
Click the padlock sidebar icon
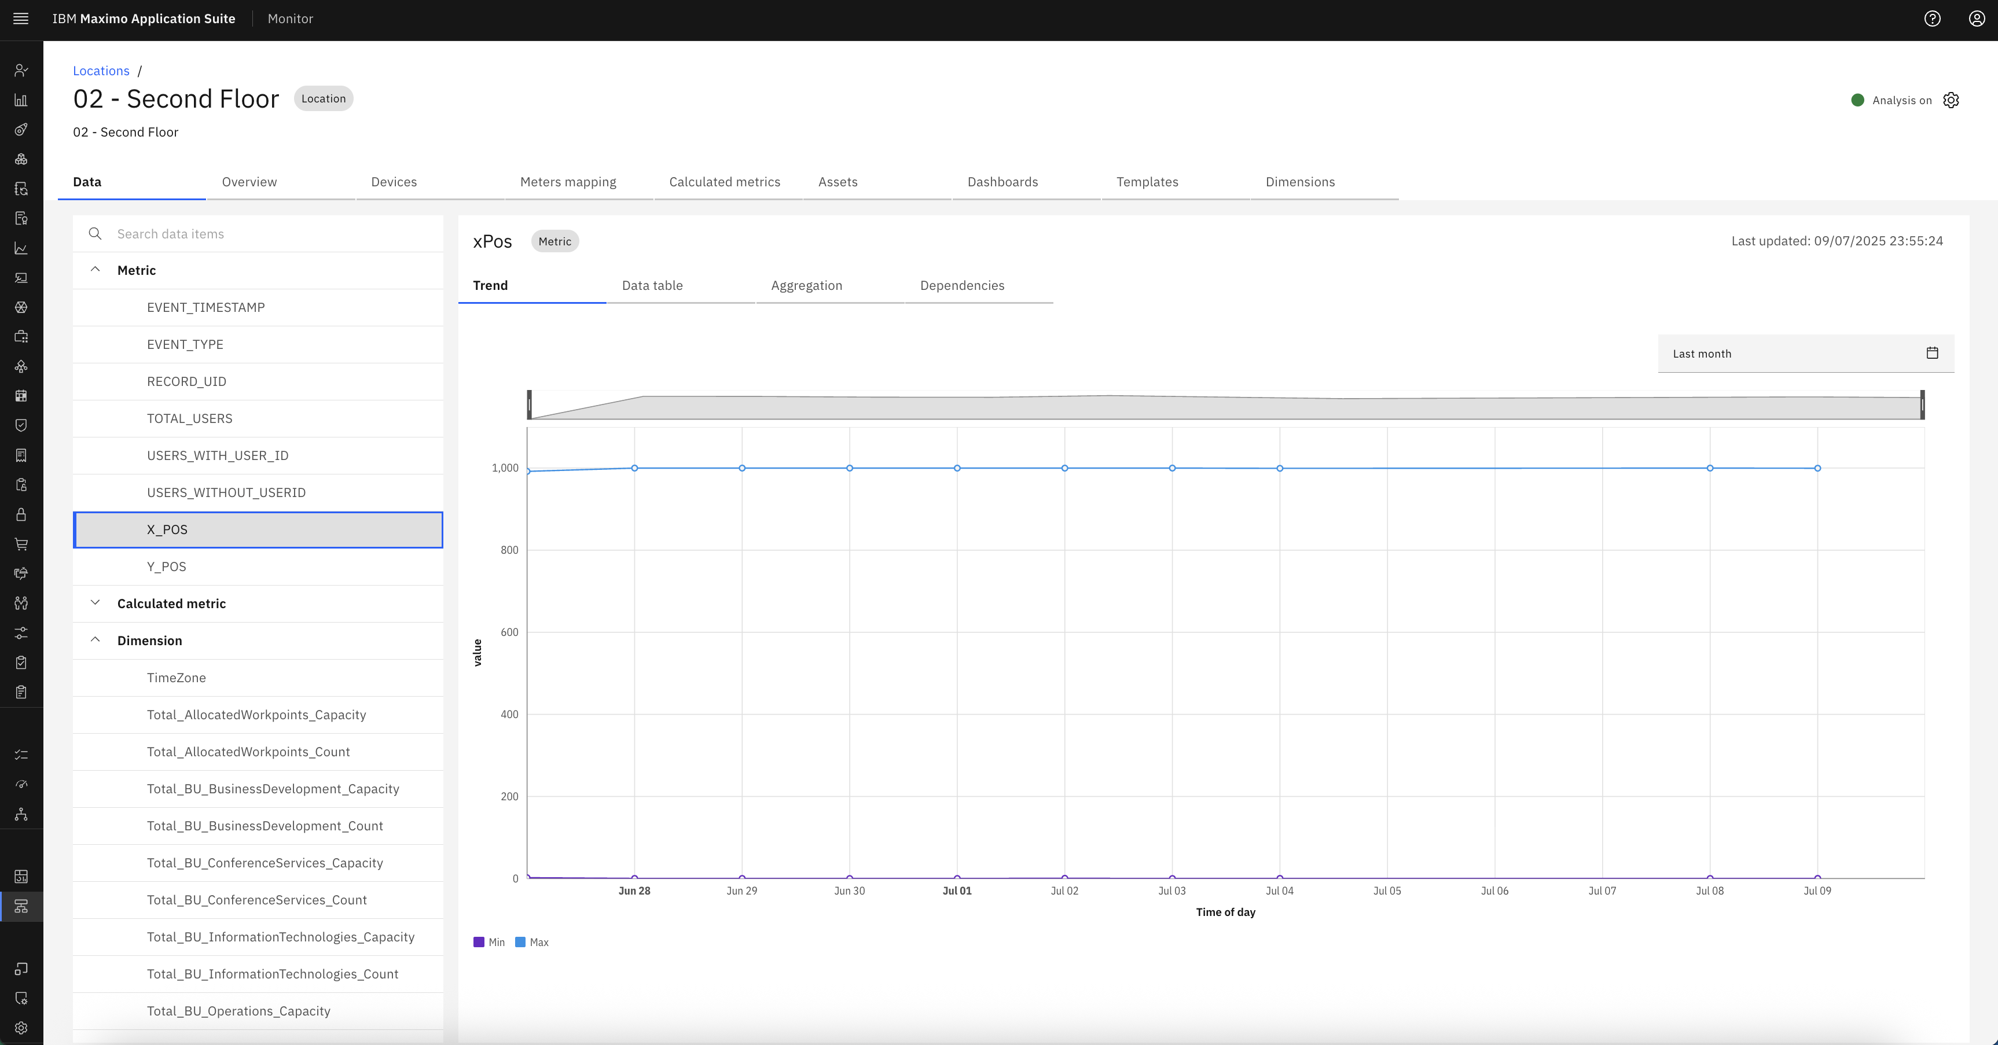[x=21, y=514]
